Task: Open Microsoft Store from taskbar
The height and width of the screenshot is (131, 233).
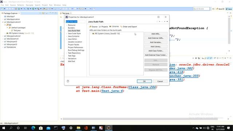Action: 41,128
